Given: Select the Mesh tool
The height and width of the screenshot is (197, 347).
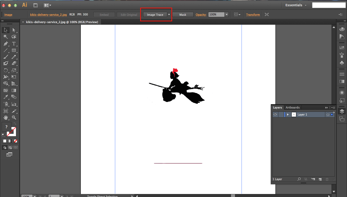Looking at the screenshot, I should click(x=6, y=90).
